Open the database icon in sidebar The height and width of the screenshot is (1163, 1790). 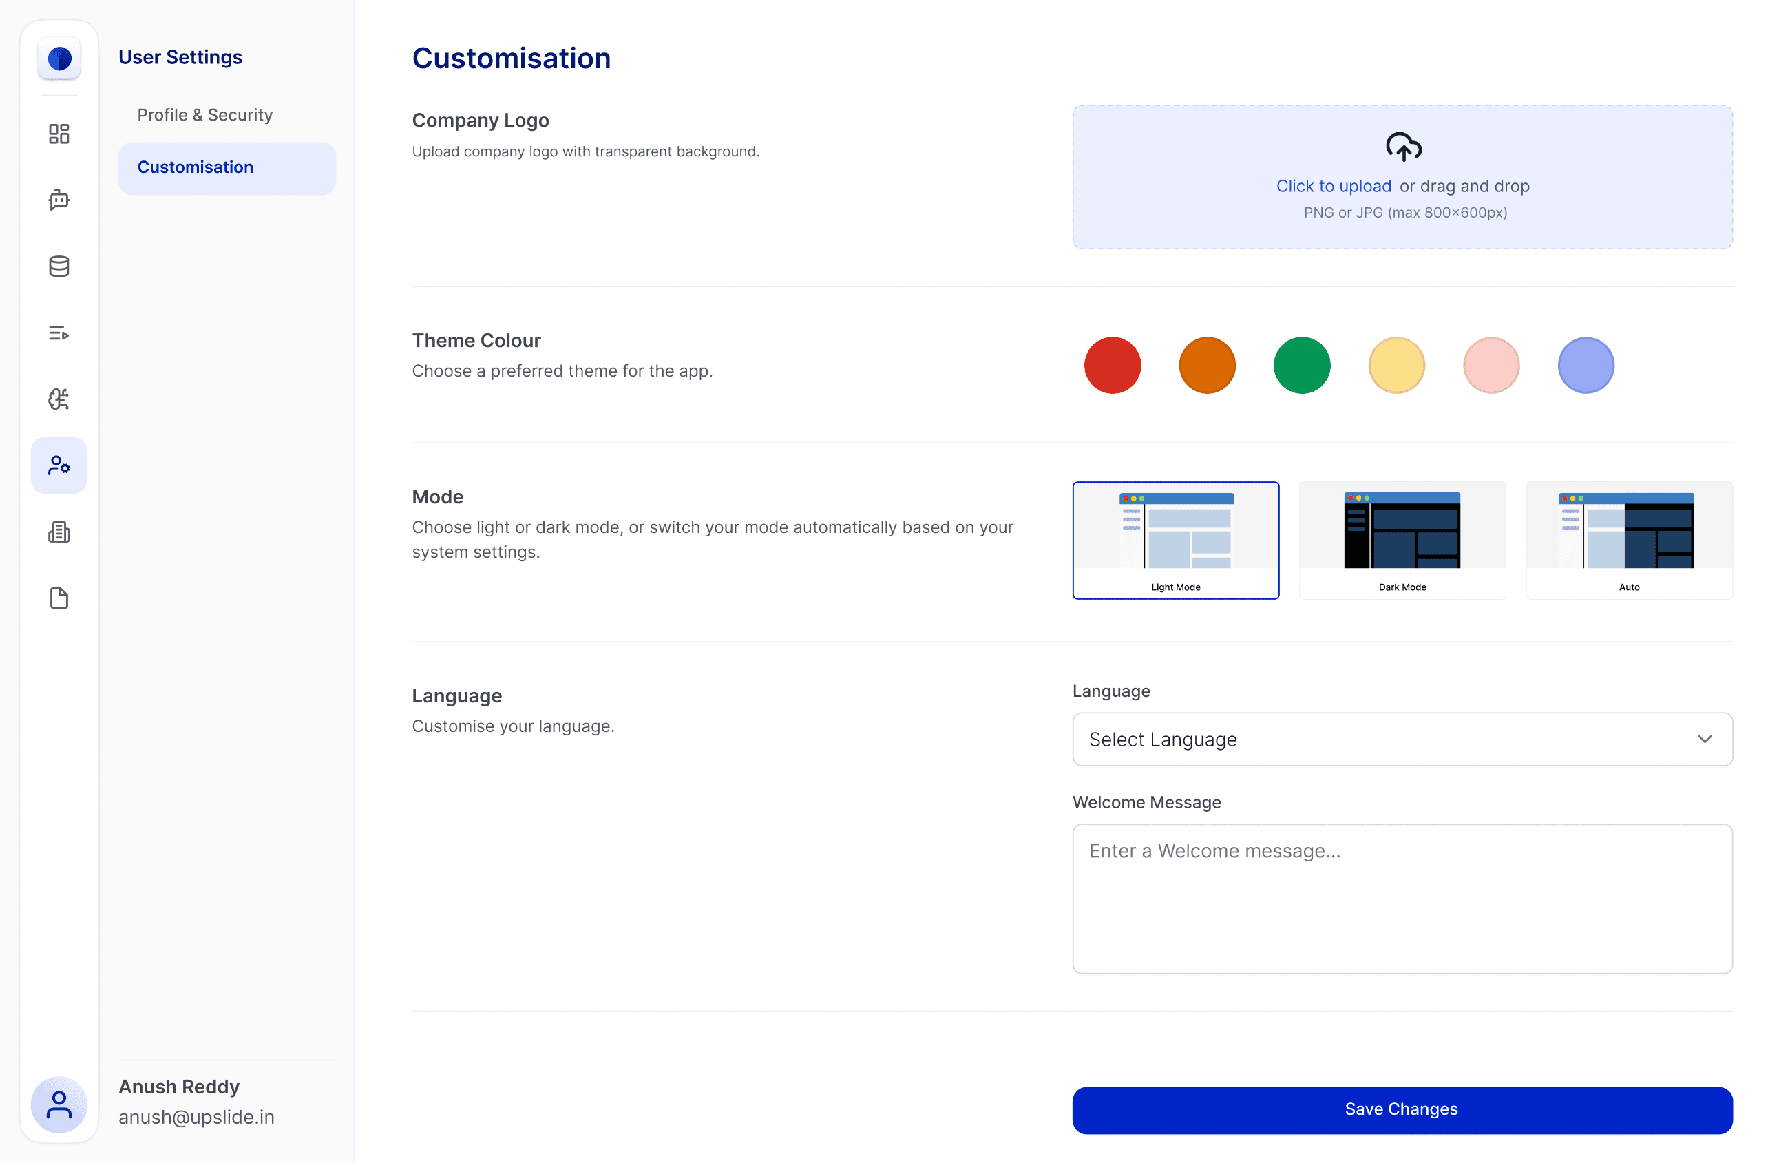click(x=59, y=266)
